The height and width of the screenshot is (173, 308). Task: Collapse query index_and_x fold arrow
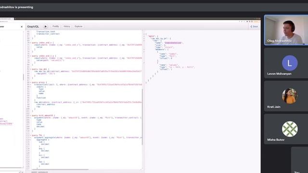click(30, 43)
